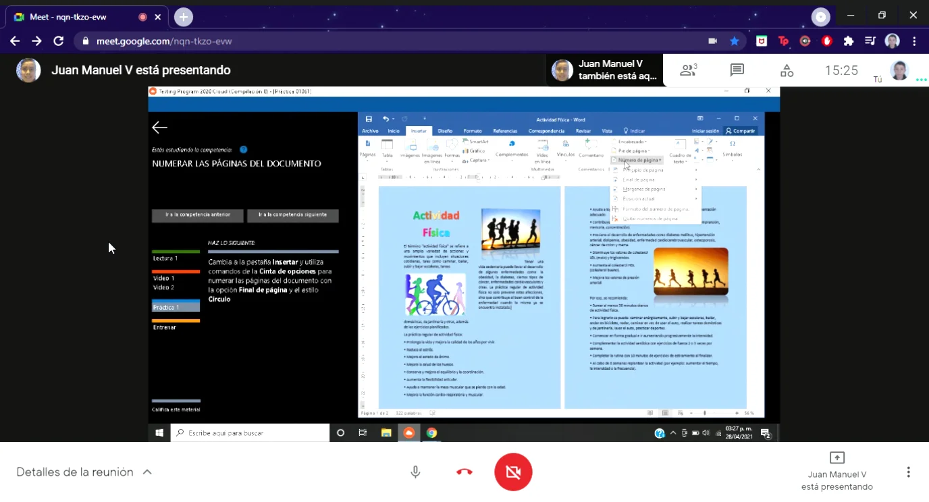
Task: Open the Cuadro de texto dropdown
Action: 680,152
